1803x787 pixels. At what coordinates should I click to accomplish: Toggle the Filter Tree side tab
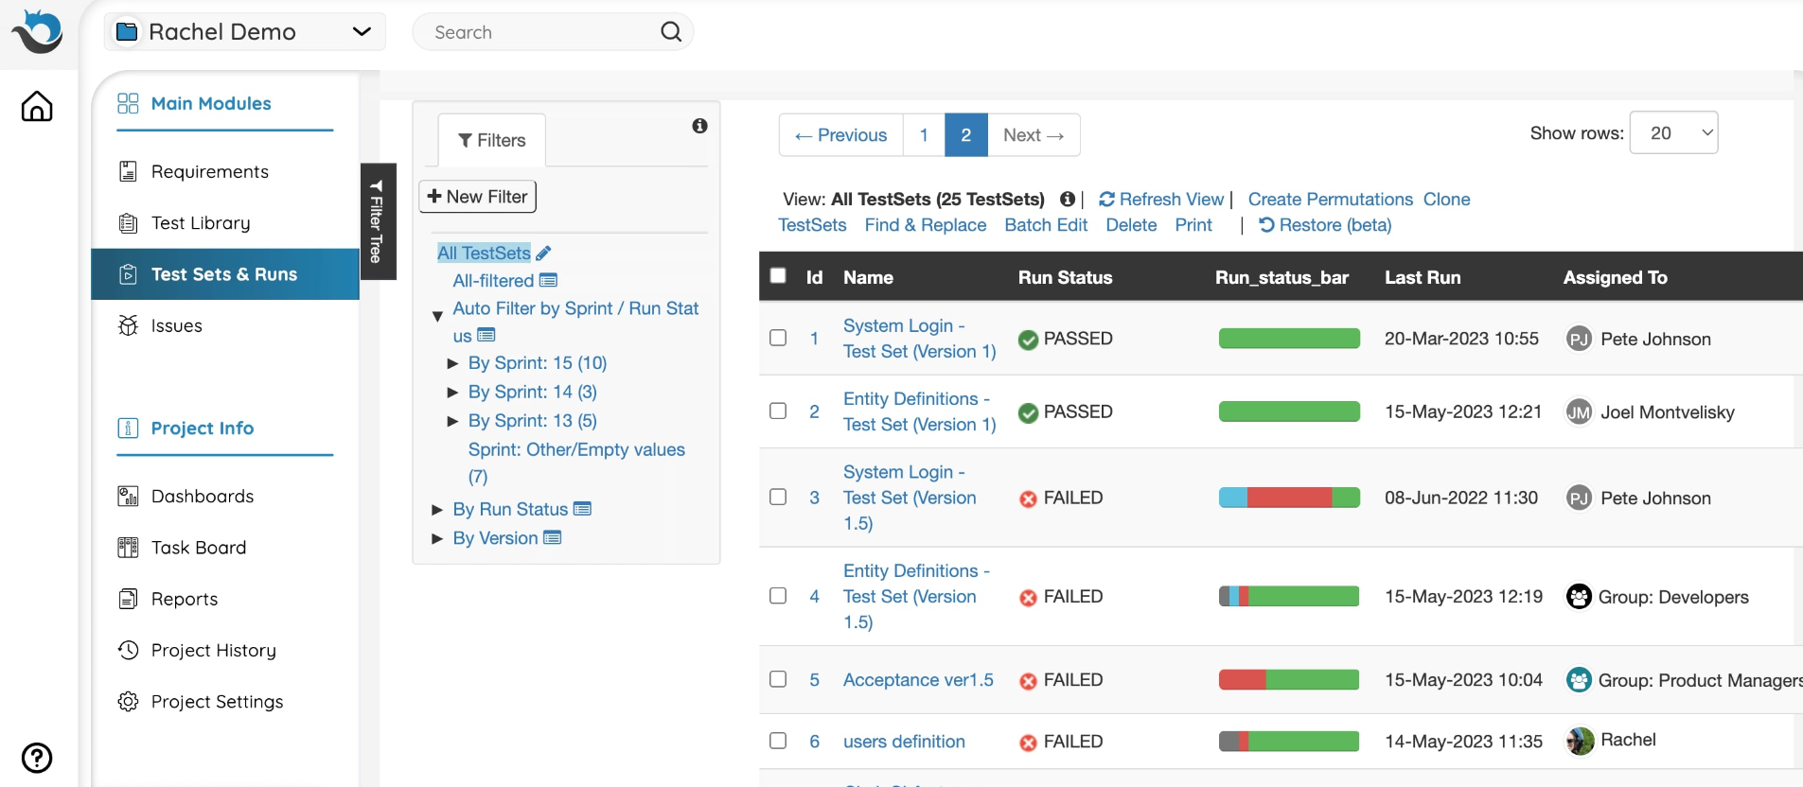point(377,221)
